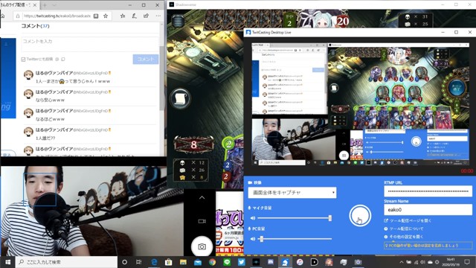This screenshot has height=268, width=476.
Task: Click the small square icon beside the Twitter checkbox
Action: [63, 60]
